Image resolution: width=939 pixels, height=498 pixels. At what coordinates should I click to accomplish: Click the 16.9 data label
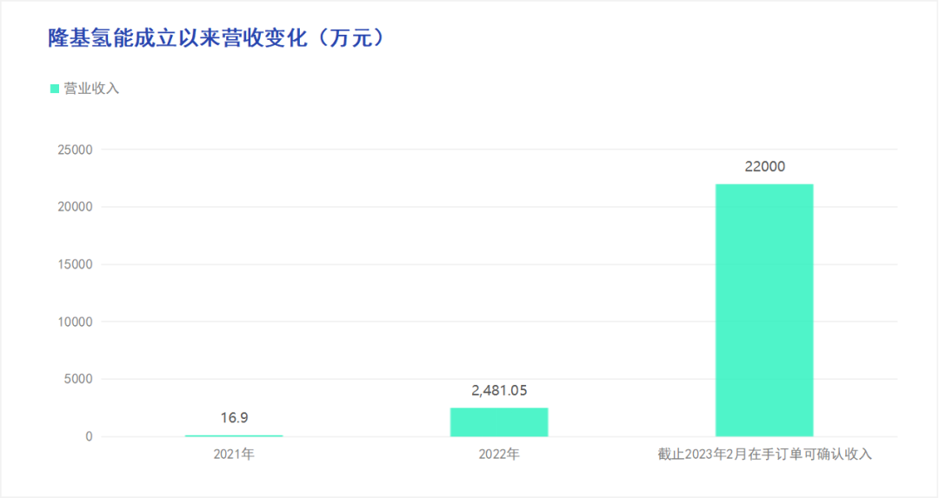pyautogui.click(x=234, y=418)
